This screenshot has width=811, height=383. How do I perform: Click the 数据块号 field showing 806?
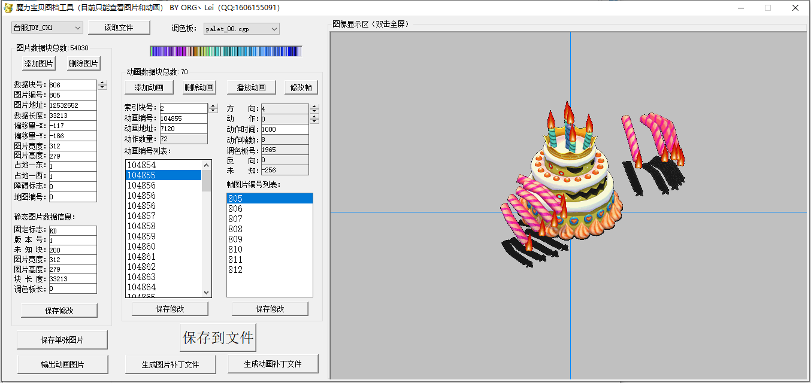click(72, 85)
